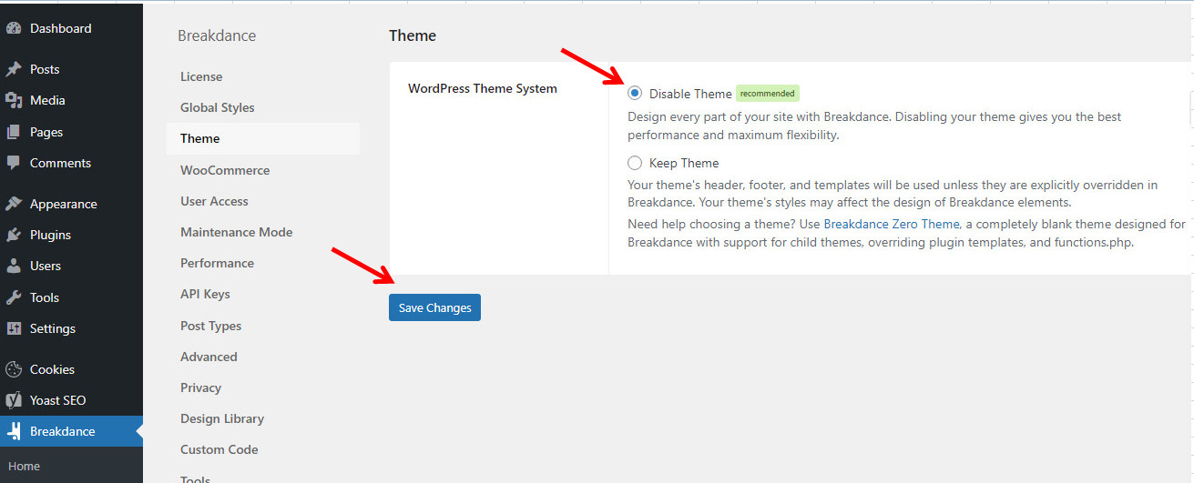
Task: Click the Breakdance settings heading
Action: tap(217, 35)
